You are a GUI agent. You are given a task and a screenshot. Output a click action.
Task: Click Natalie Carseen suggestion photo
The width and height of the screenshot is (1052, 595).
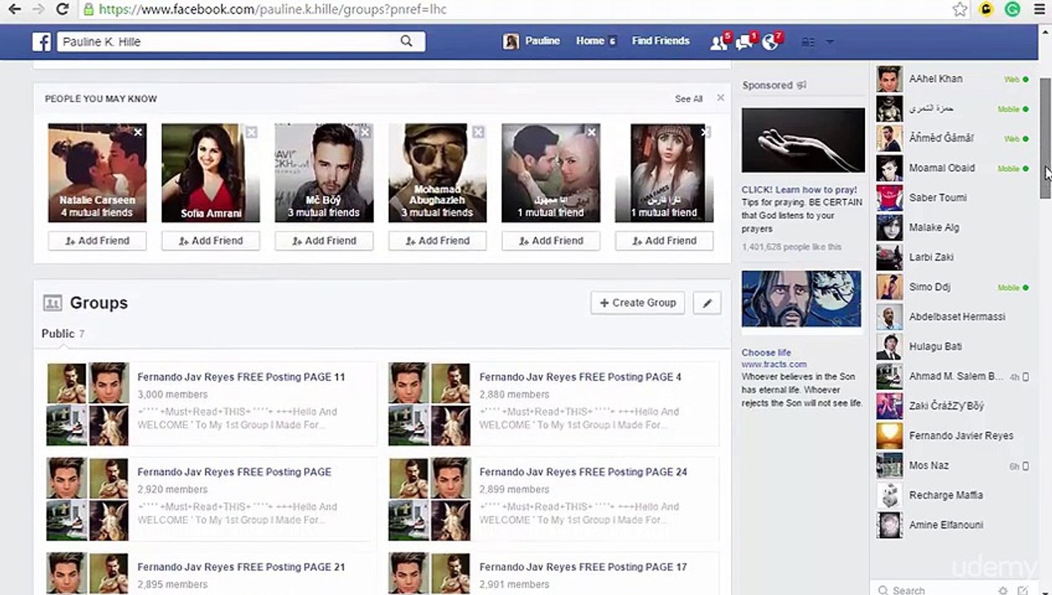97,173
